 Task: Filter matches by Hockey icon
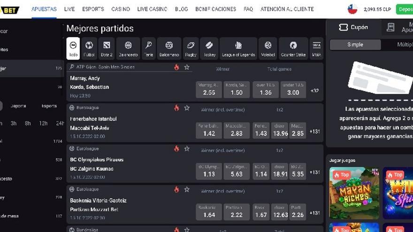pos(209,49)
